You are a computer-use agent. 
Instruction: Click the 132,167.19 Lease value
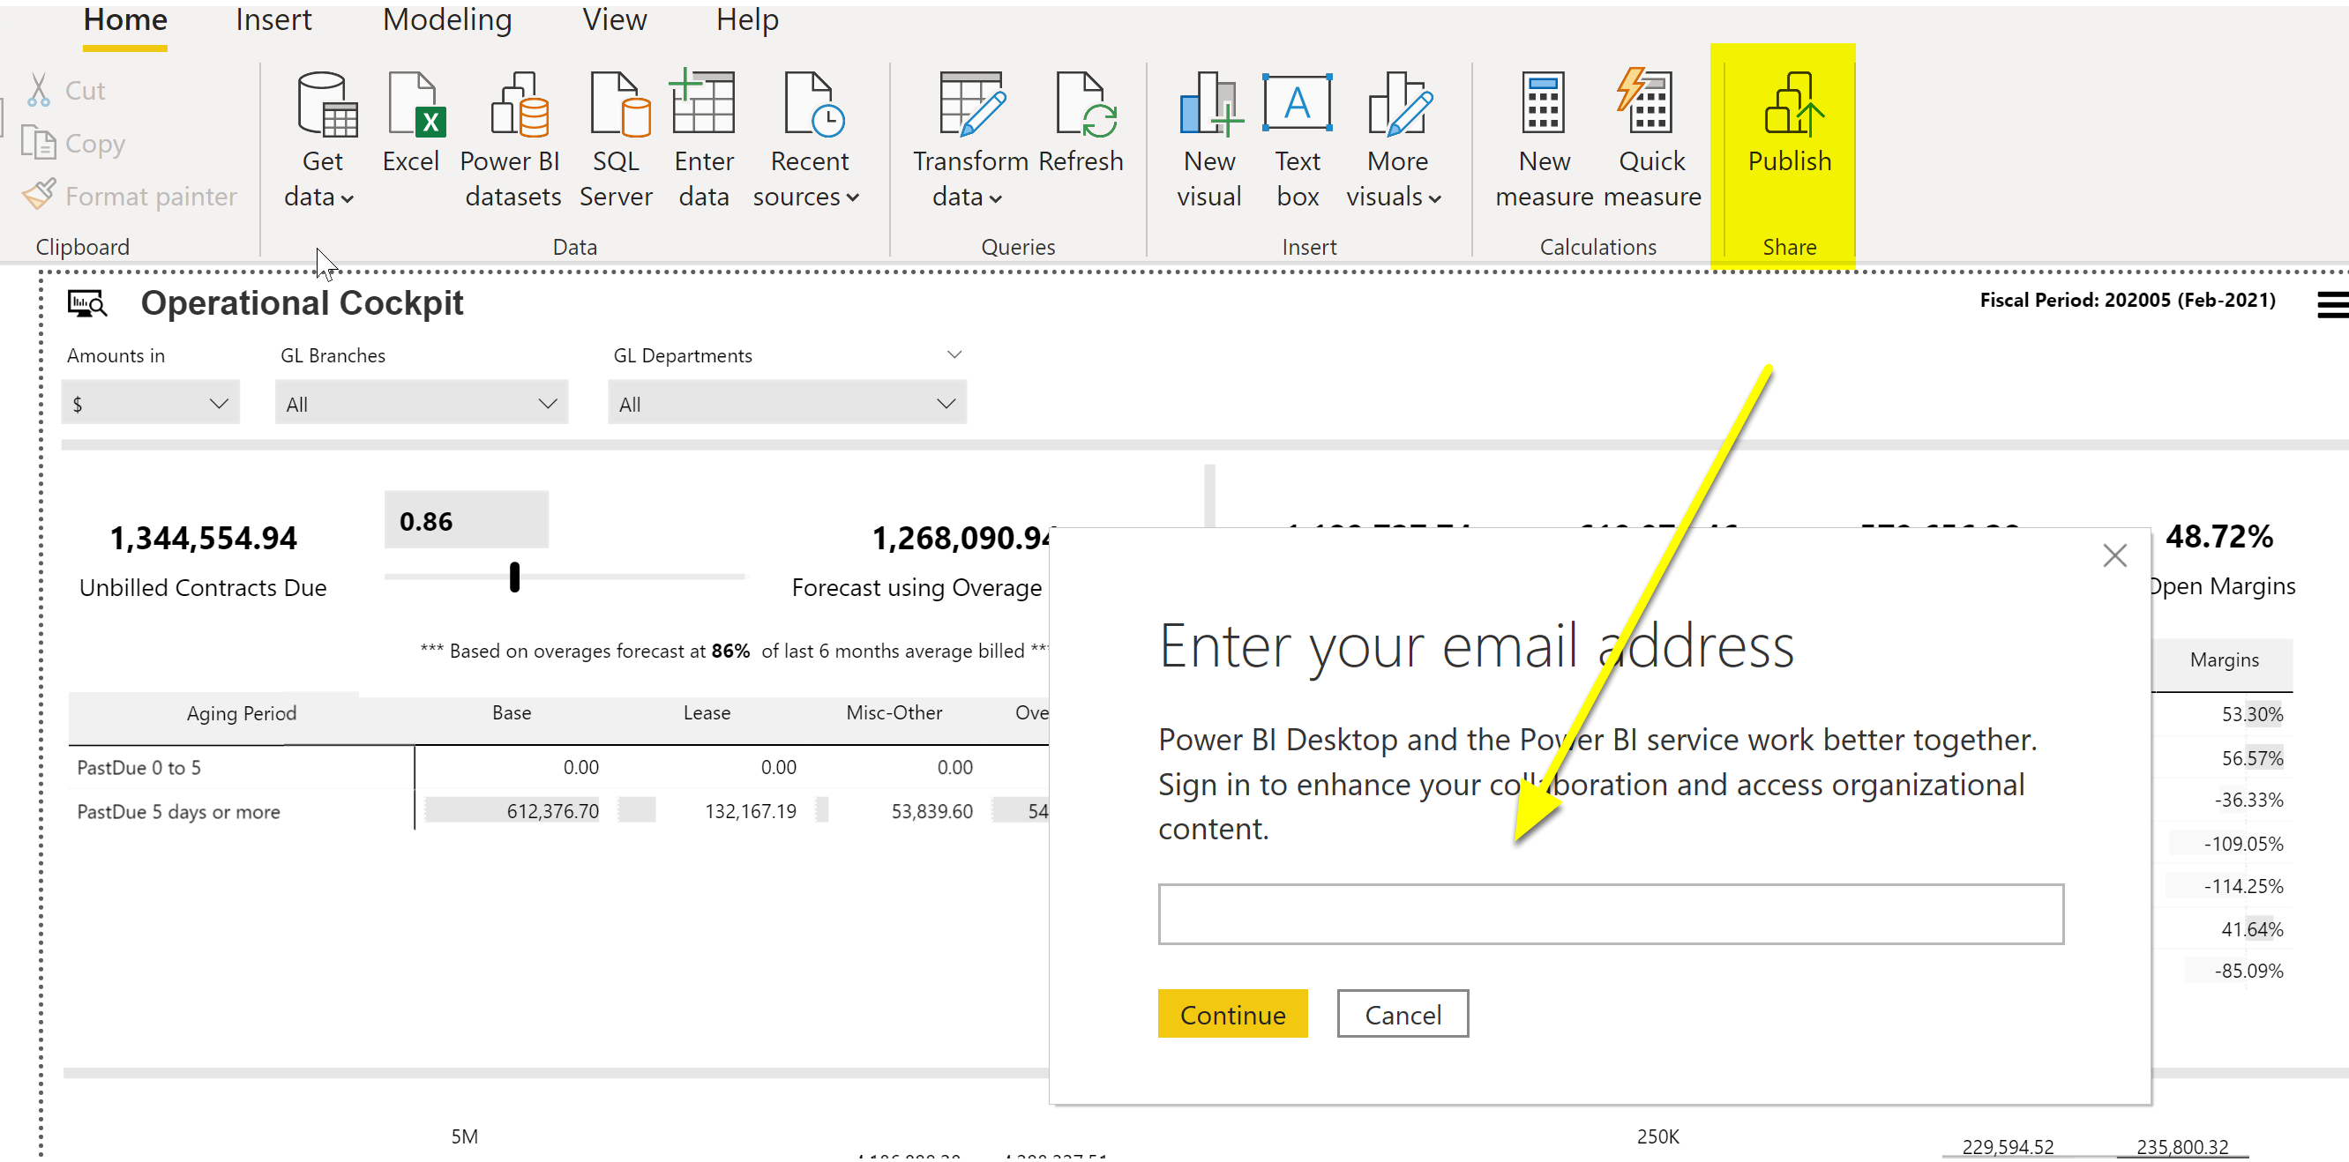[751, 812]
